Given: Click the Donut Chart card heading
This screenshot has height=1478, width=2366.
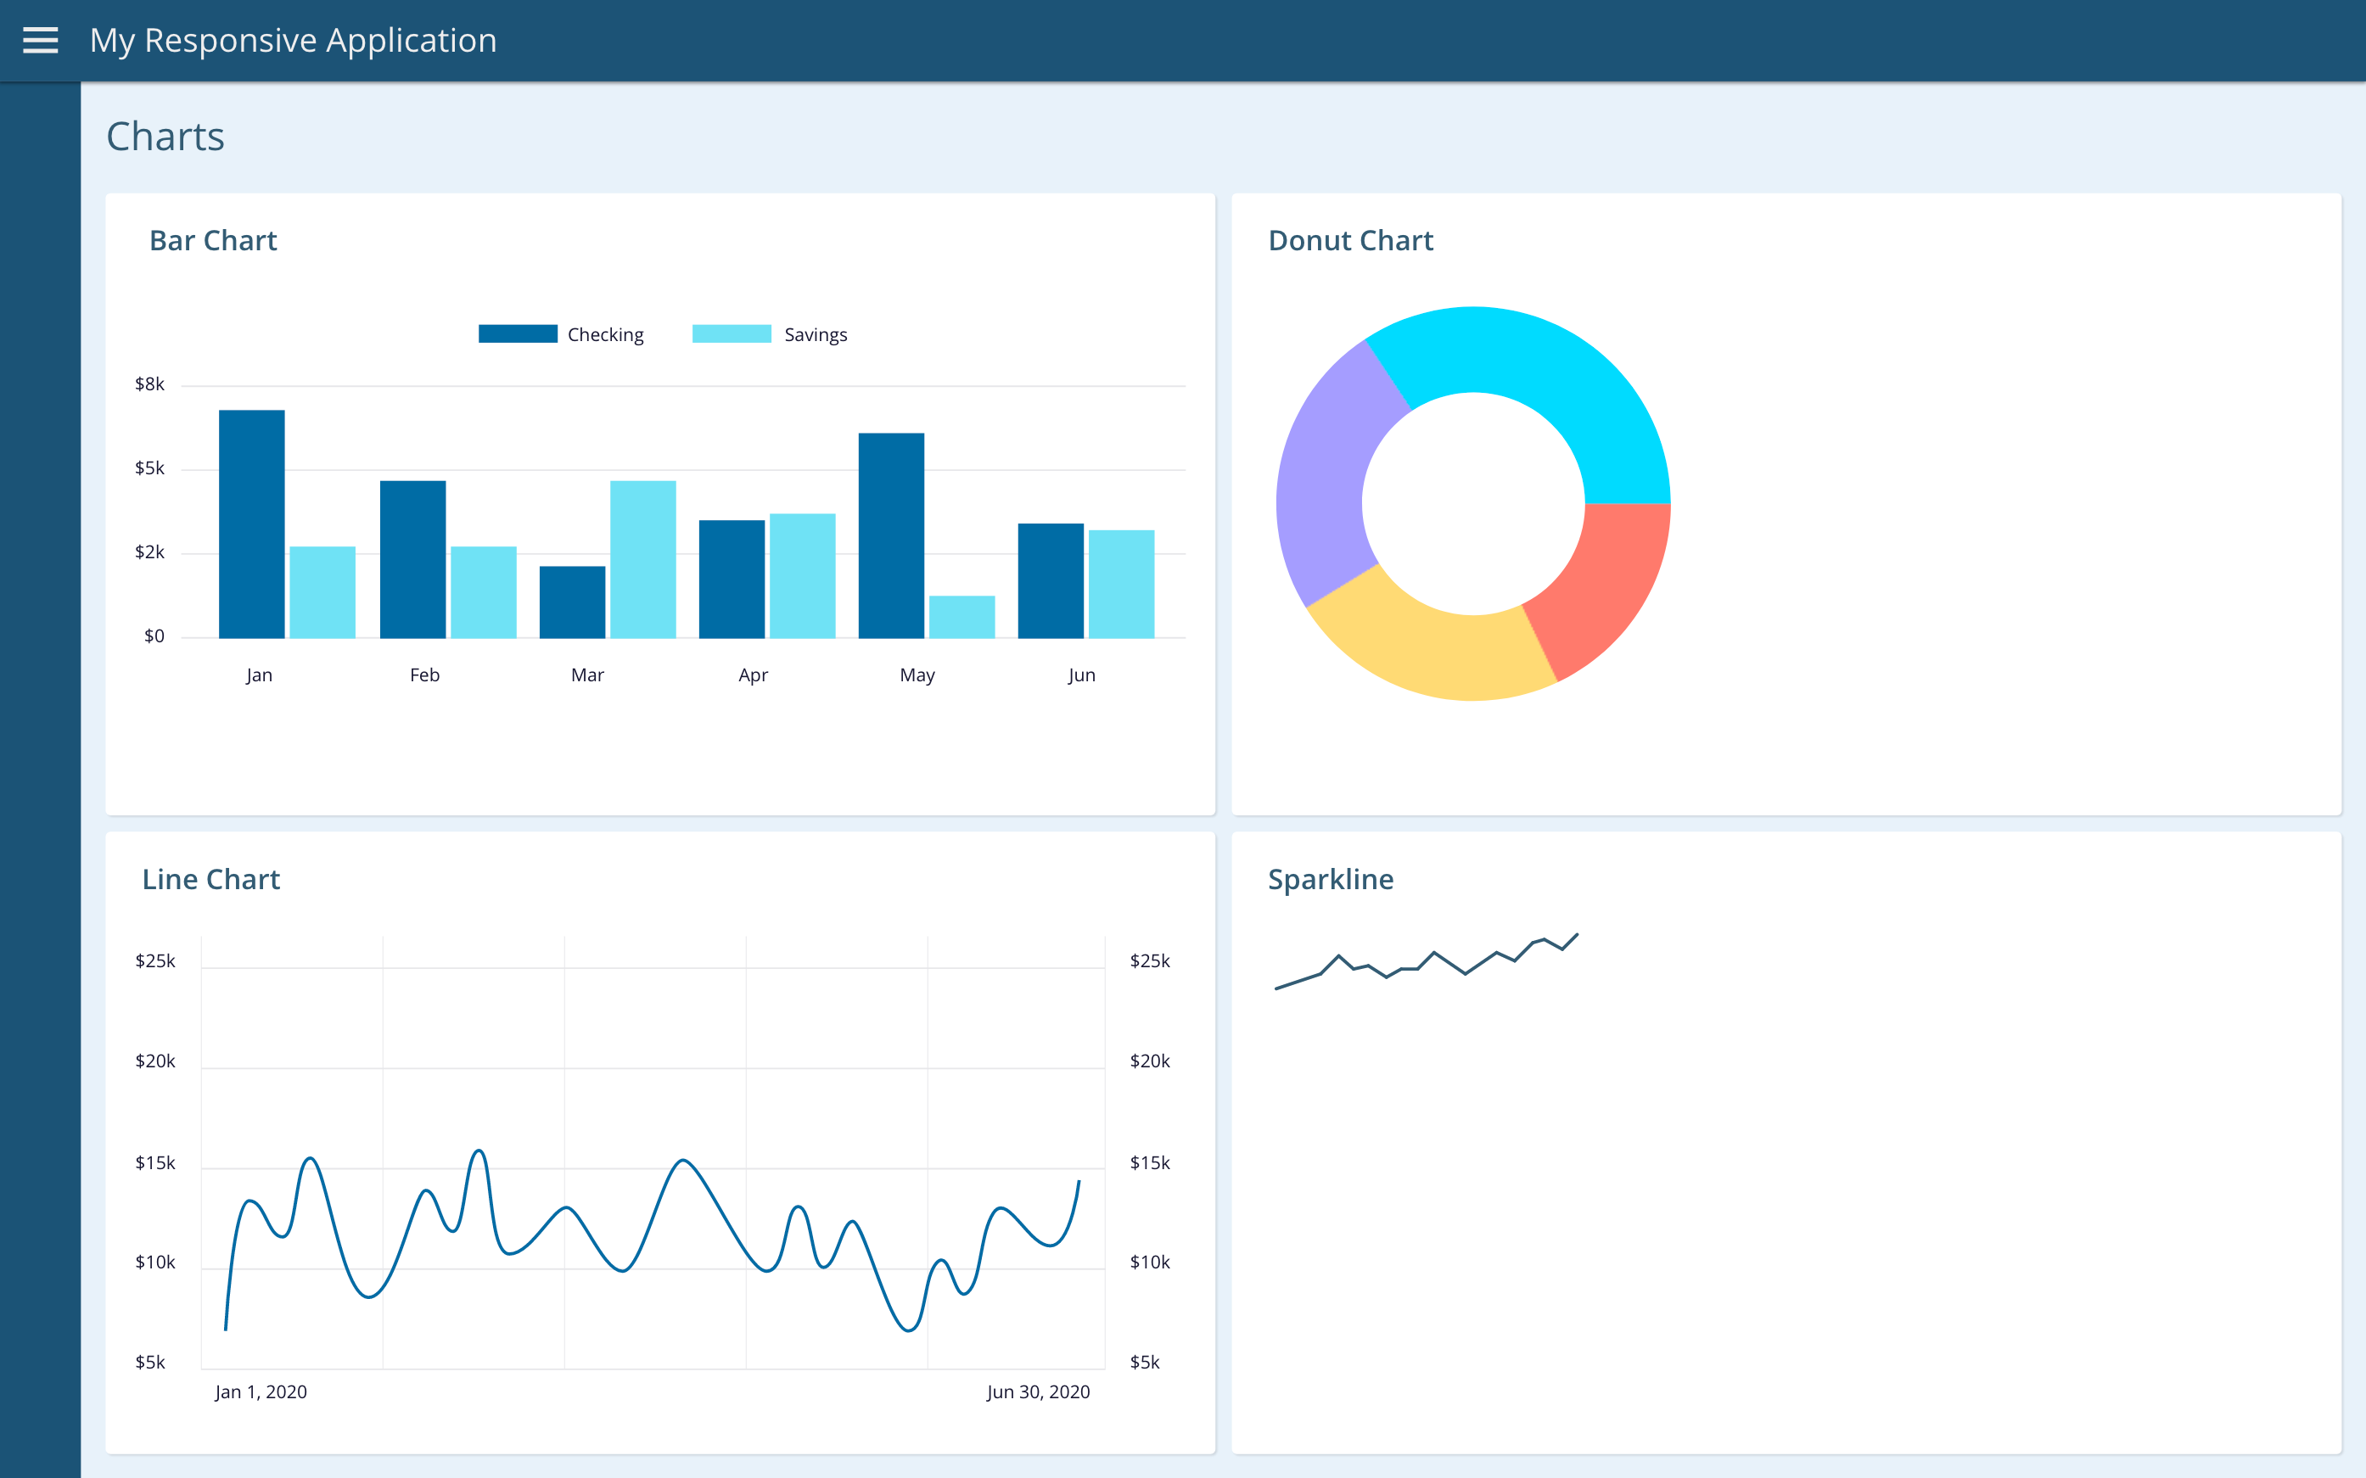Looking at the screenshot, I should [x=1350, y=240].
